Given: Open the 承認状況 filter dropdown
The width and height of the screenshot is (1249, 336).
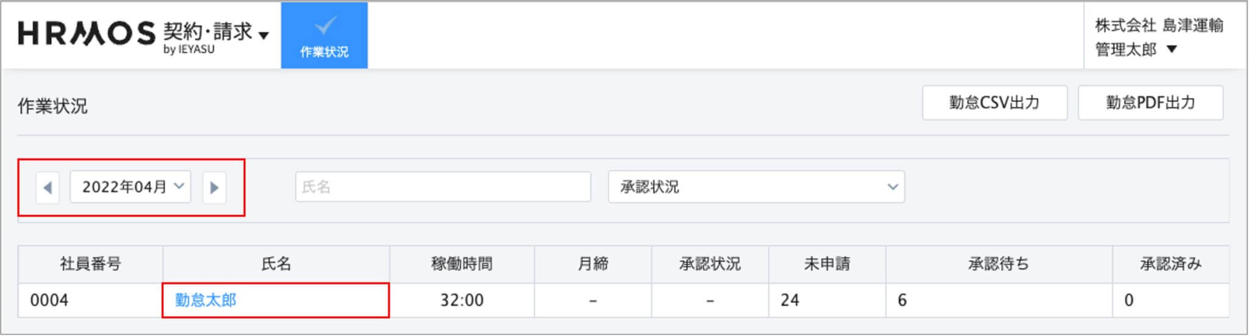Looking at the screenshot, I should pyautogui.click(x=756, y=187).
